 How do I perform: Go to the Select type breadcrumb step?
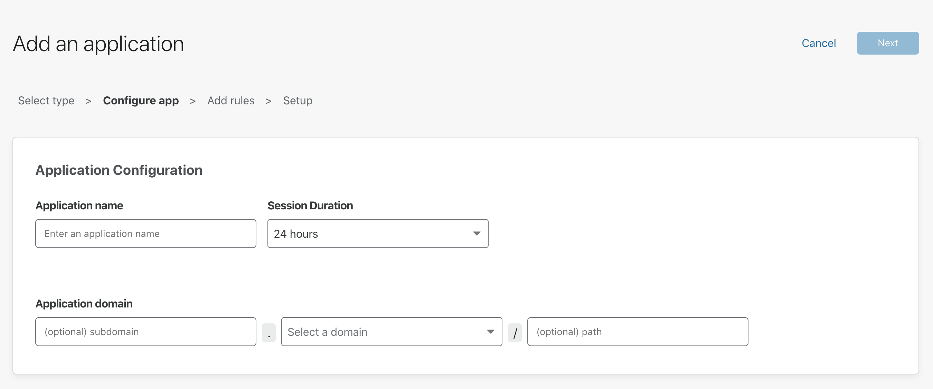coord(46,101)
